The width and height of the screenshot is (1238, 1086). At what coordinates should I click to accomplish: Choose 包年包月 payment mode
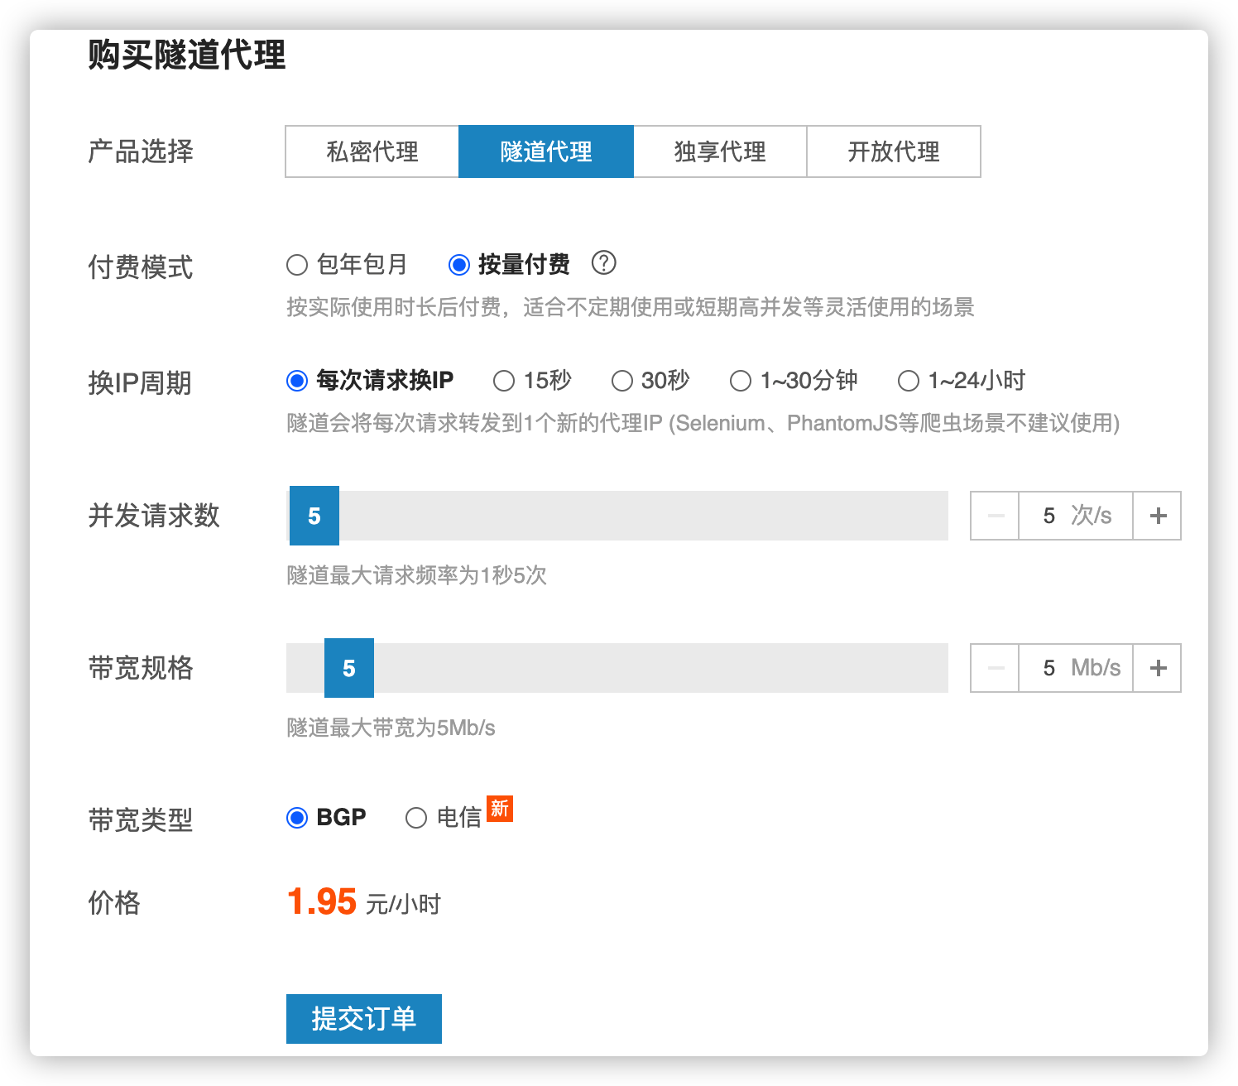[297, 265]
